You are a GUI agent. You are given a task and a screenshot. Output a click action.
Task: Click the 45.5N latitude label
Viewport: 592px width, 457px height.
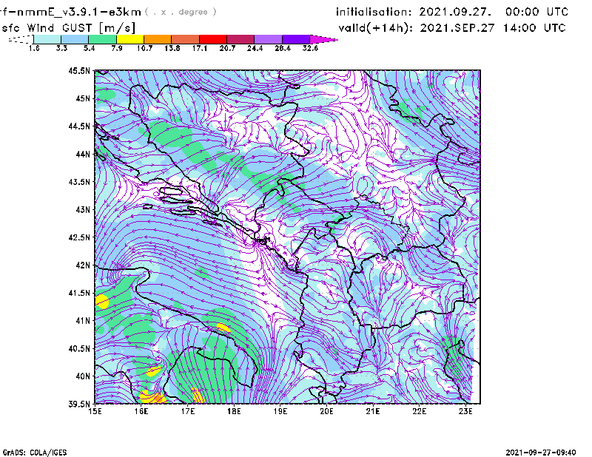pos(79,70)
